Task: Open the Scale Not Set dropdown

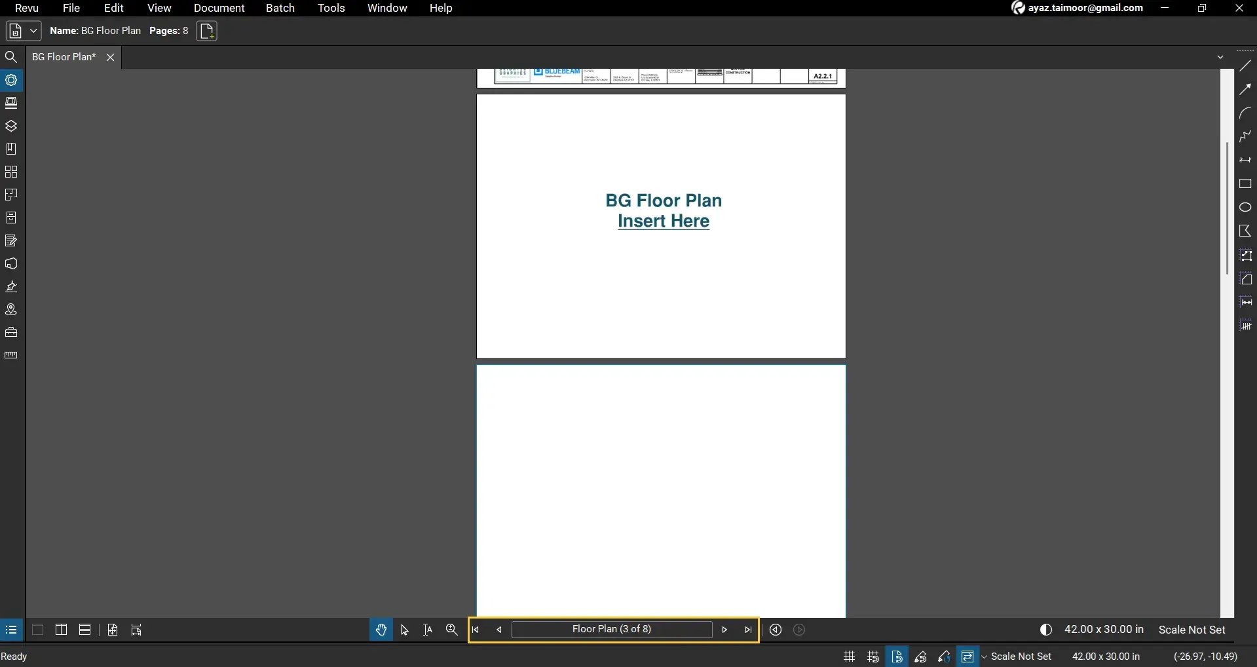Action: coord(1019,656)
